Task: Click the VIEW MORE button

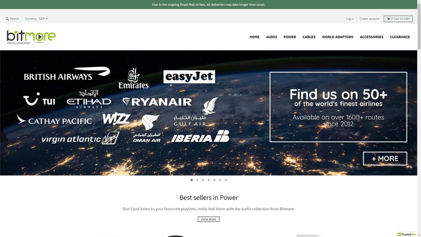Action: pyautogui.click(x=209, y=219)
